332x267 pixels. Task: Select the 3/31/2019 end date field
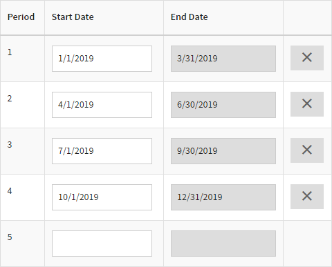pyautogui.click(x=223, y=59)
